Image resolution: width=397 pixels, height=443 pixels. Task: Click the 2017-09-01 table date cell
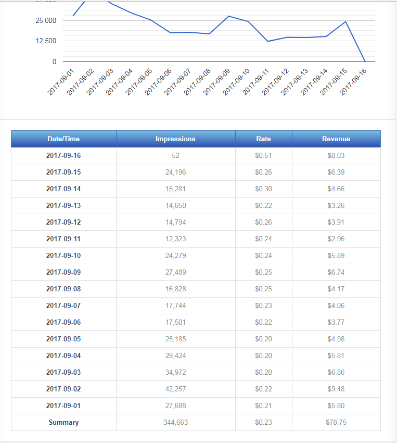63,405
